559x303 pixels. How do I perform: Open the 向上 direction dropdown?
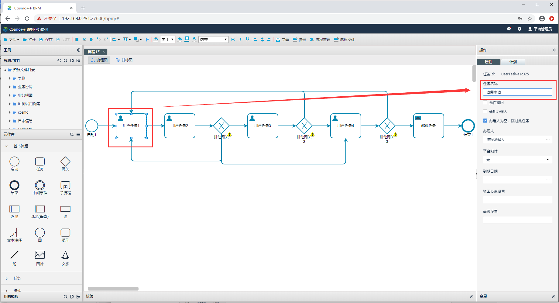168,40
